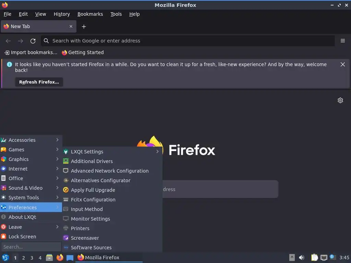Launch Firefox from panel quicklaunch icon
This screenshot has height=263, width=351.
pyautogui.click(x=60, y=258)
